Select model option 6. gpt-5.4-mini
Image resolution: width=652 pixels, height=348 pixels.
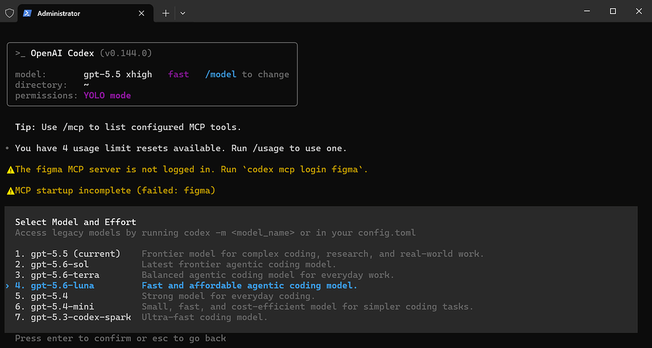[55, 307]
